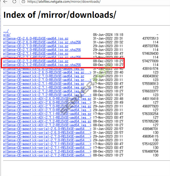Download pfSense-CE-memstick-2.7.1-RELEASE-amd64.img.gz
170x176 pixels.
44,84
